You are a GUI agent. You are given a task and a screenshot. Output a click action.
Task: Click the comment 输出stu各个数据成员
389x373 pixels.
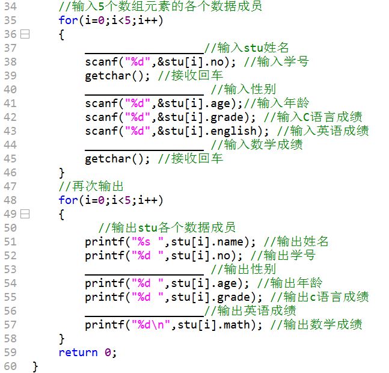[167, 228]
